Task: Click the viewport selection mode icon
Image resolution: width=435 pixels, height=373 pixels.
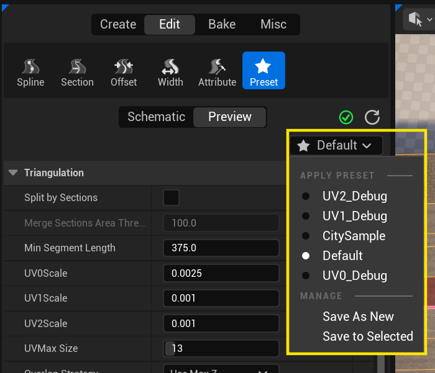Action: (415, 19)
